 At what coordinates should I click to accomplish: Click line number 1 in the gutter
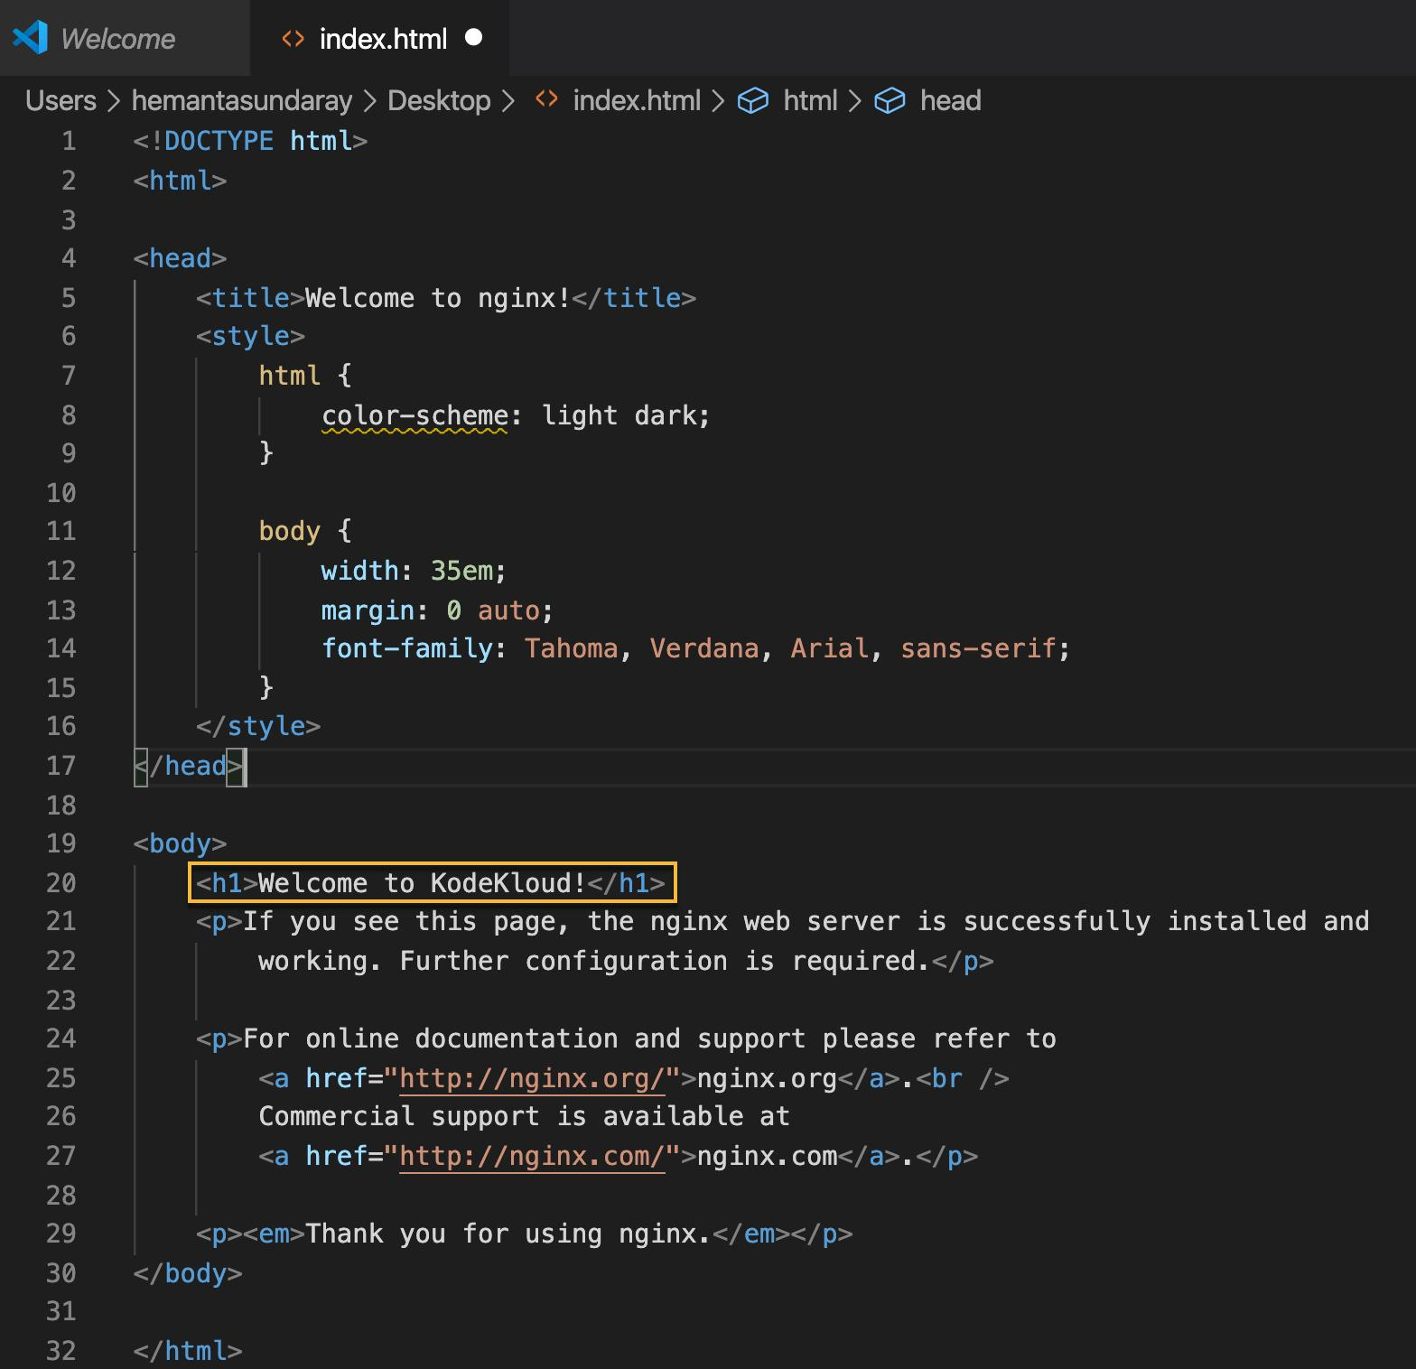coord(69,141)
